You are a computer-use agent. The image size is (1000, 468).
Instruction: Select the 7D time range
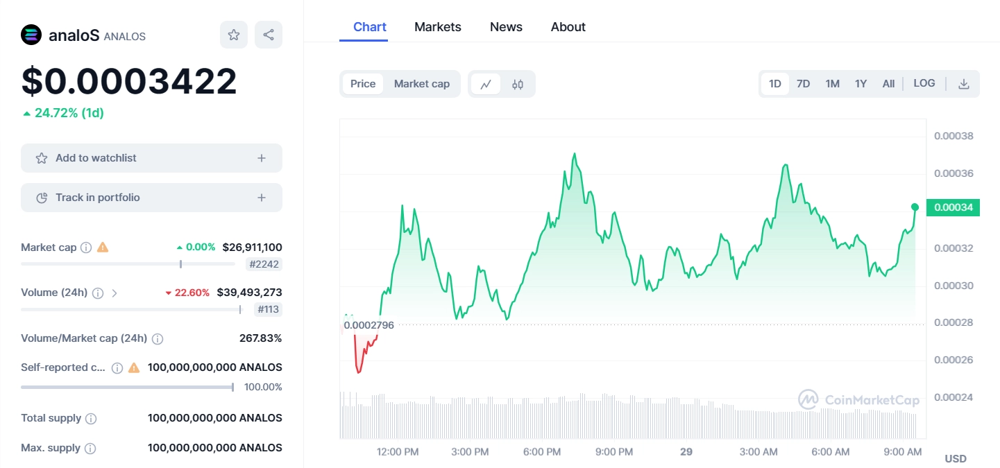[803, 83]
